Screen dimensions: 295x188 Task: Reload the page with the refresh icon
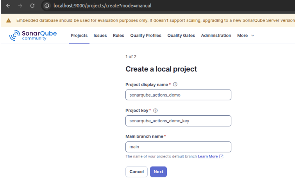(x=32, y=5)
